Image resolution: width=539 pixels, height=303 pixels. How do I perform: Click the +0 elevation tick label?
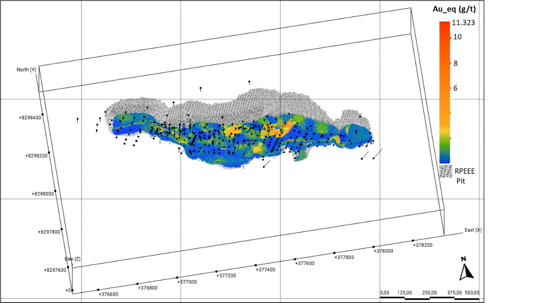(x=67, y=290)
